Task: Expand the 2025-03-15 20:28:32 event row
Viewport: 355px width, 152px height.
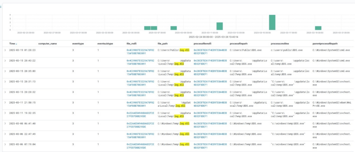Action: 5,92
